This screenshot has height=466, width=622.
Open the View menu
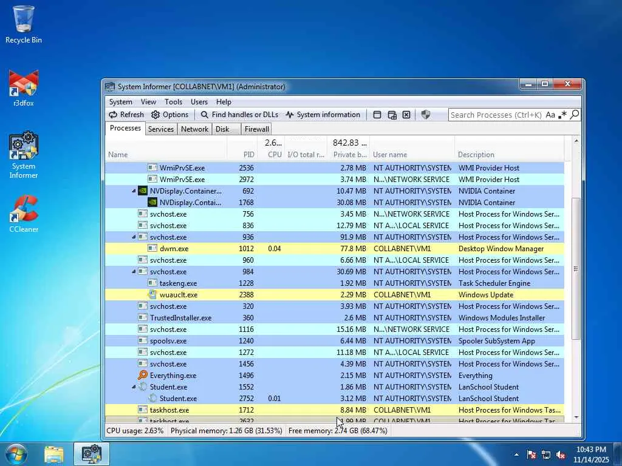[x=148, y=102]
